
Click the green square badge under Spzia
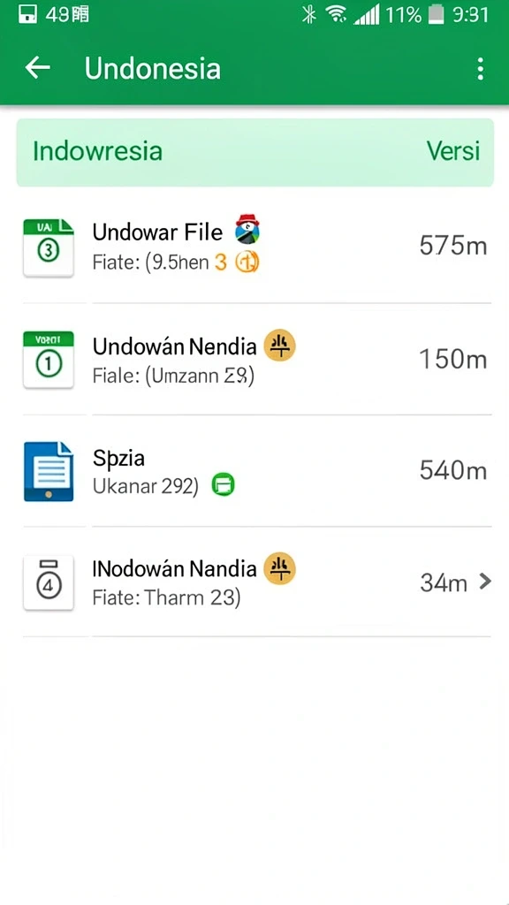pyautogui.click(x=224, y=484)
